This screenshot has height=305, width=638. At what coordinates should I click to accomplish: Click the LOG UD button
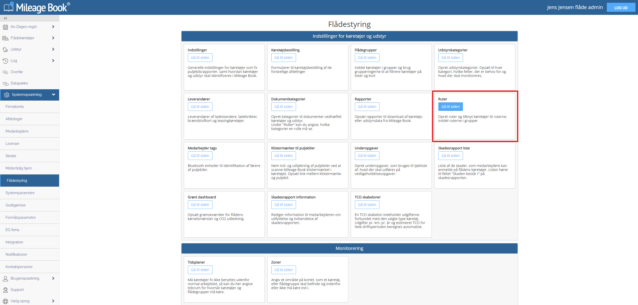[621, 8]
